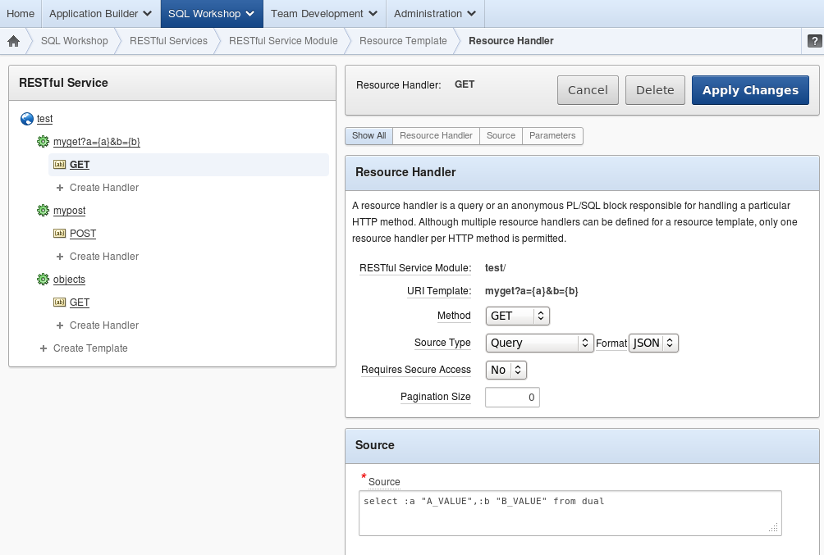Click gear icon next to mypost template

click(43, 211)
